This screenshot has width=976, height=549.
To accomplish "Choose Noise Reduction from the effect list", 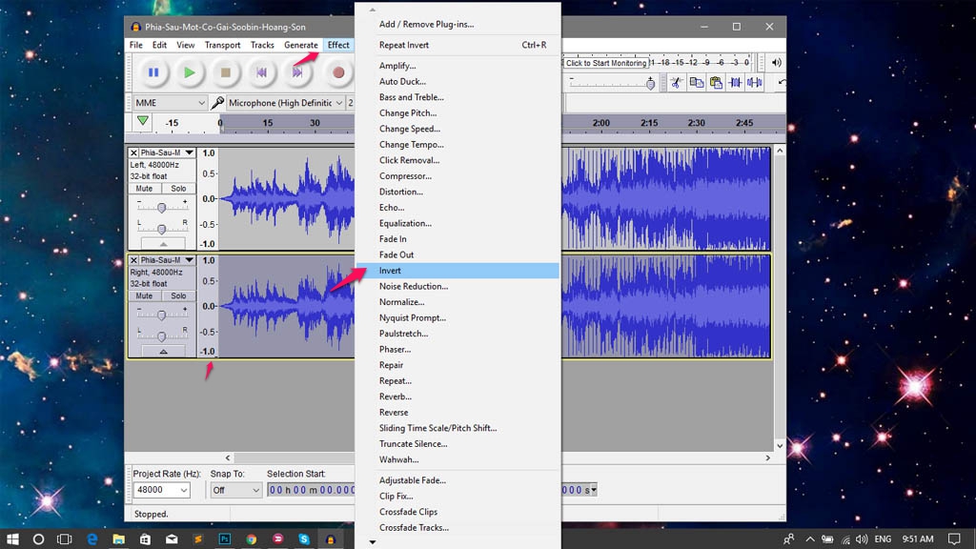I will [413, 286].
